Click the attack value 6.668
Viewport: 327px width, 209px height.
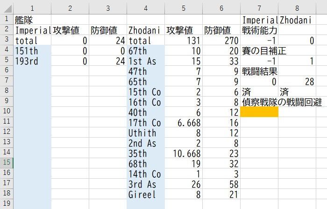184,122
